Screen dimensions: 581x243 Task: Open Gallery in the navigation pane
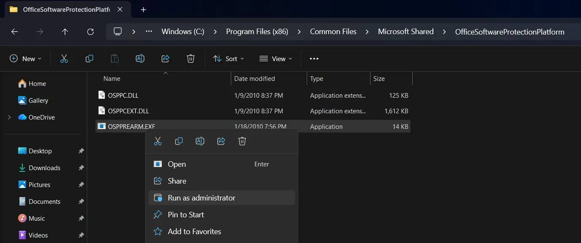coord(33,101)
